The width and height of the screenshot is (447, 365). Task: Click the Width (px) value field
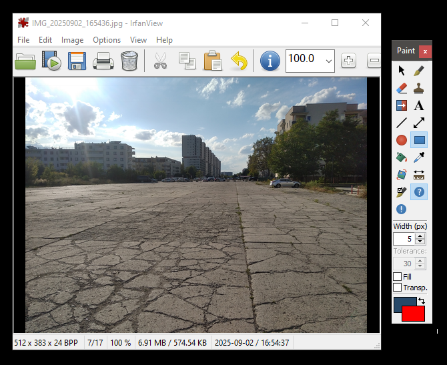(x=404, y=239)
